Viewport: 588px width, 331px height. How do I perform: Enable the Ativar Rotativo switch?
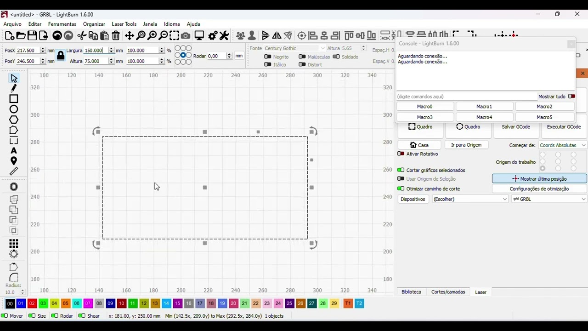click(401, 154)
